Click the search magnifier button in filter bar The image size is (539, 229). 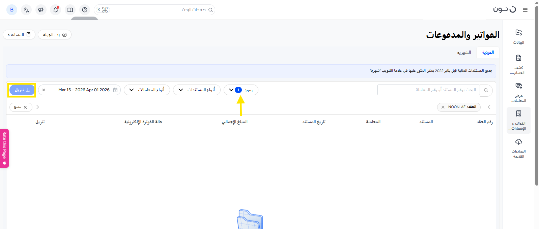[x=486, y=90]
